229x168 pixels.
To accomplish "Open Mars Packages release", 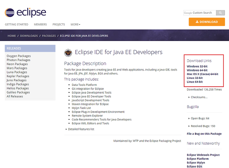I will click(x=17, y=68).
